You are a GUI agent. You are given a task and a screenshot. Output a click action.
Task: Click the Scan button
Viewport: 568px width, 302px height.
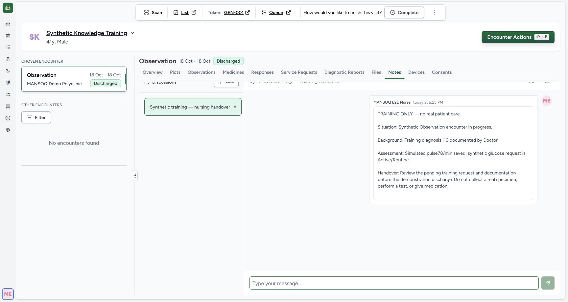pyautogui.click(x=153, y=12)
